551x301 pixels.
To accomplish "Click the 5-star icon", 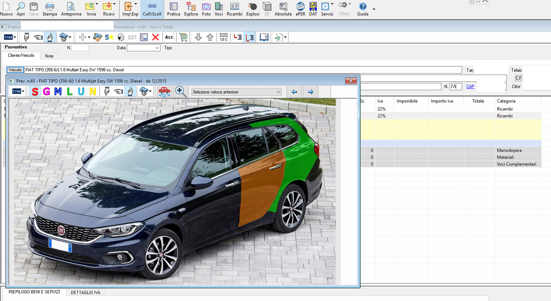I will tap(109, 37).
